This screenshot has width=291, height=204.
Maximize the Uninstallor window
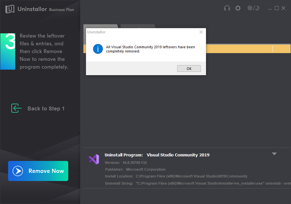(x=277, y=8)
